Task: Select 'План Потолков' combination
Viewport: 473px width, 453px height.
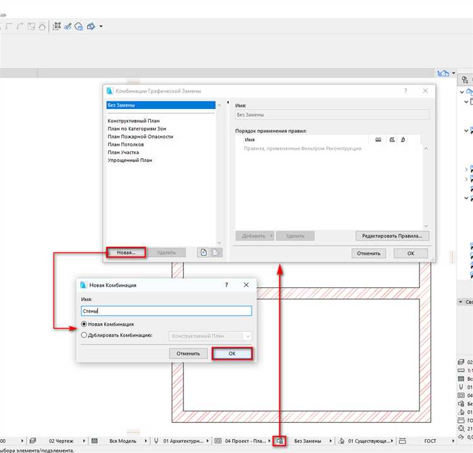Action: pyautogui.click(x=126, y=144)
